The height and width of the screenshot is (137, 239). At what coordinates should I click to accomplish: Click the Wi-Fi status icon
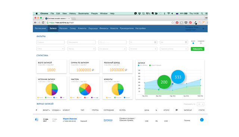coord(168,13)
